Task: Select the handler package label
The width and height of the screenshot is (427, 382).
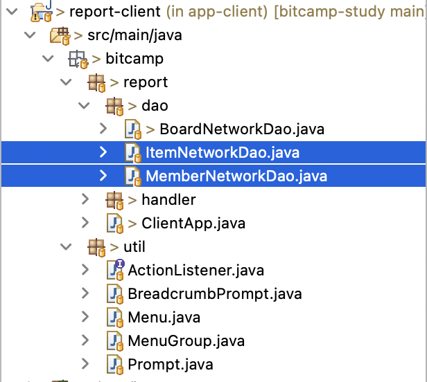Action: [x=169, y=200]
